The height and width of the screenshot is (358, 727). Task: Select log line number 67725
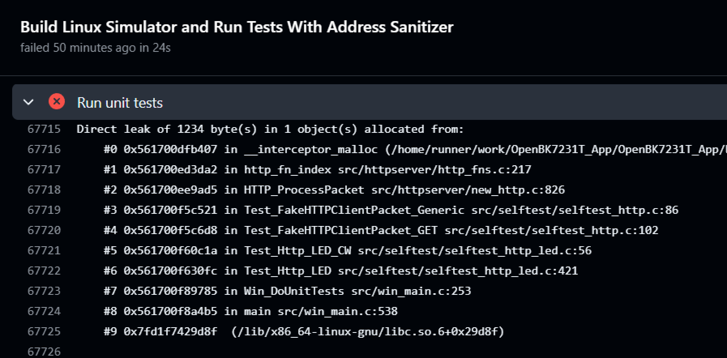pyautogui.click(x=44, y=332)
